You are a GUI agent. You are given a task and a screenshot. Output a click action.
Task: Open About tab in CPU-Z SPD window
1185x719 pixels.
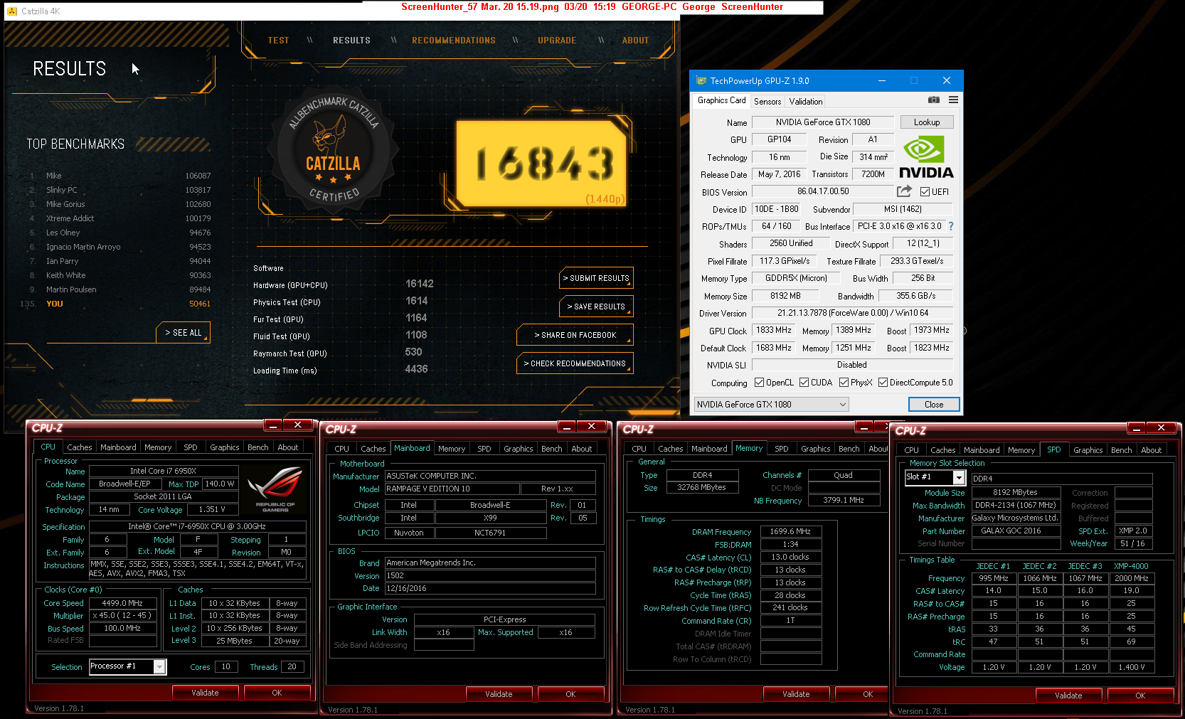[x=1152, y=450]
